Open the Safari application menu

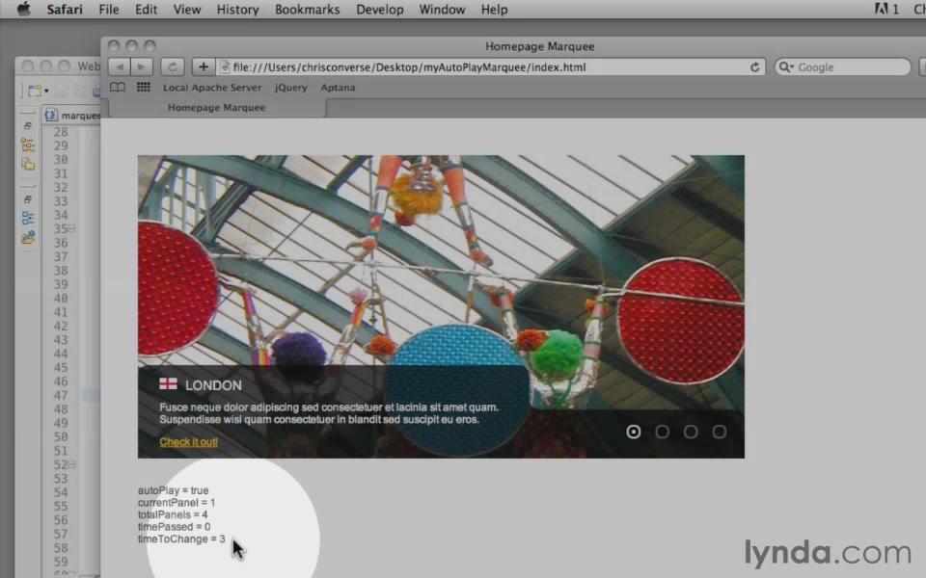65,10
